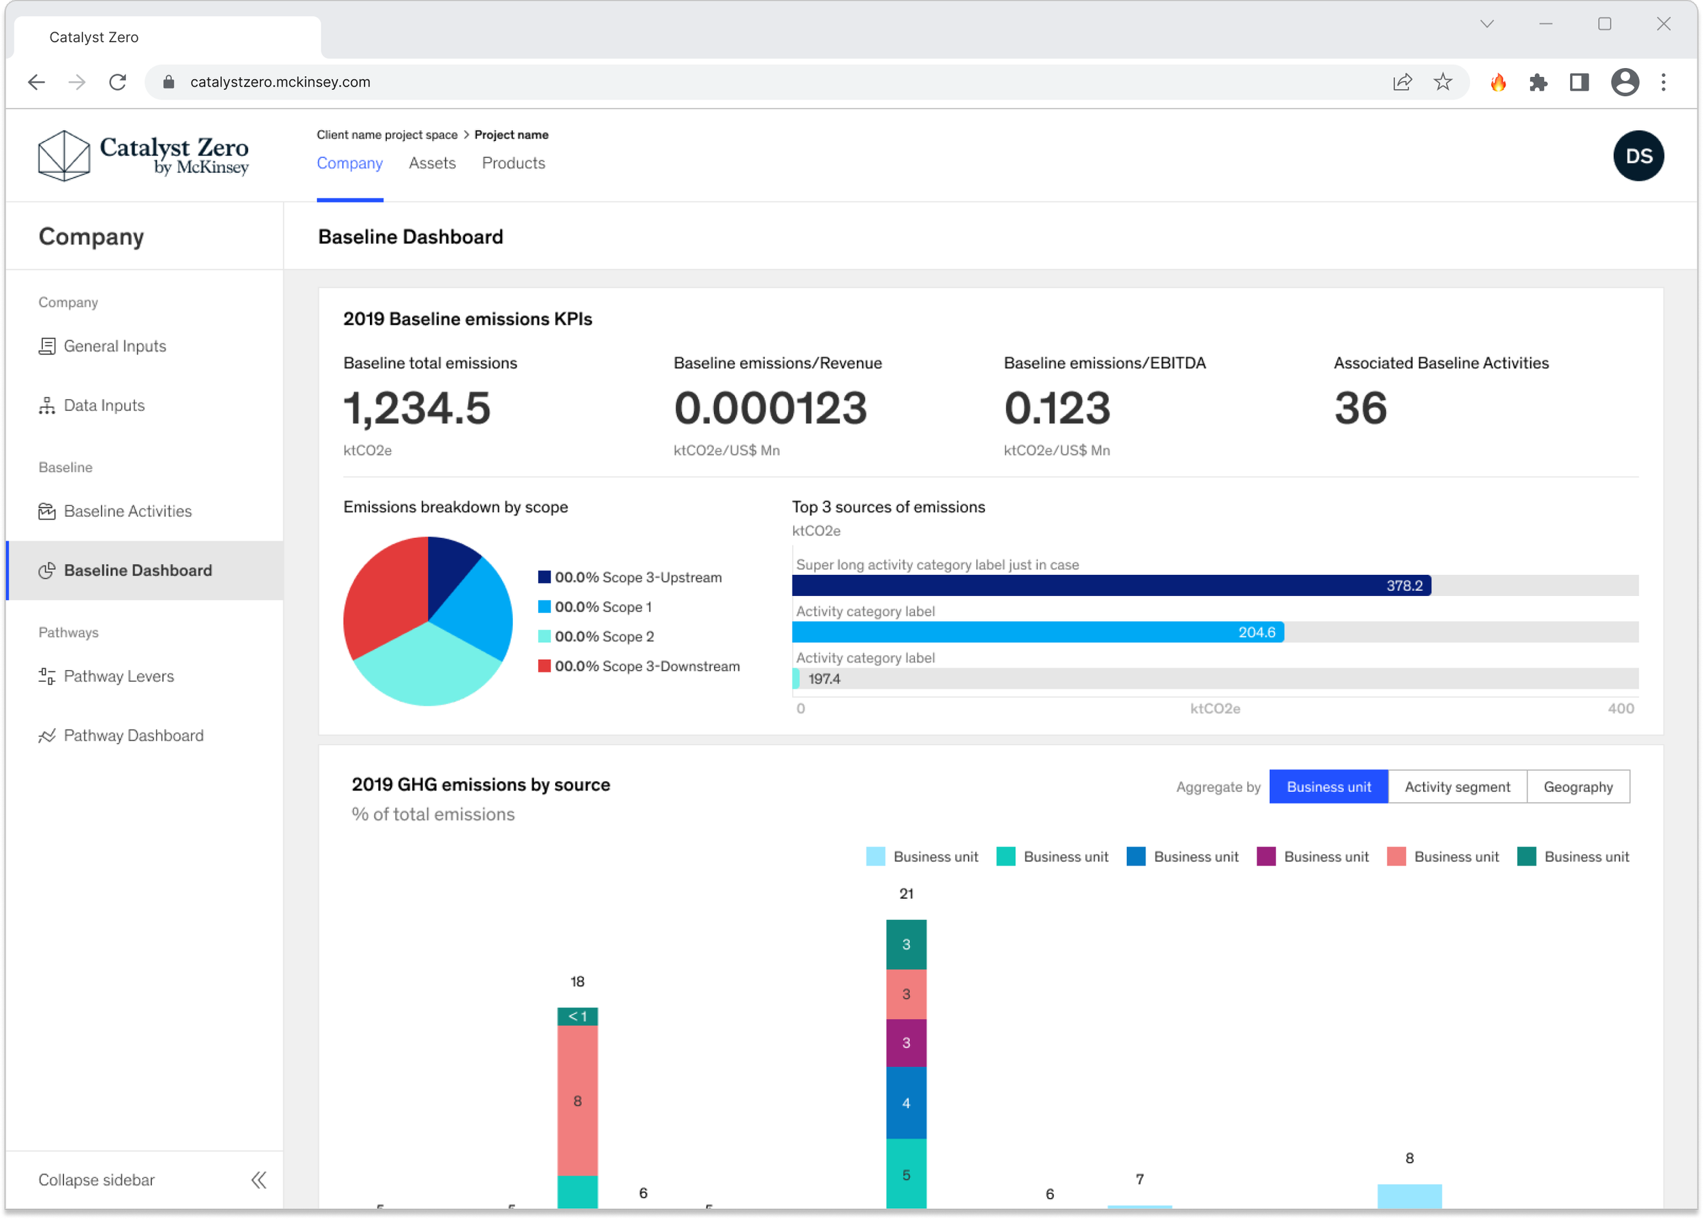
Task: Collapse the sidebar with double chevron
Action: (258, 1180)
